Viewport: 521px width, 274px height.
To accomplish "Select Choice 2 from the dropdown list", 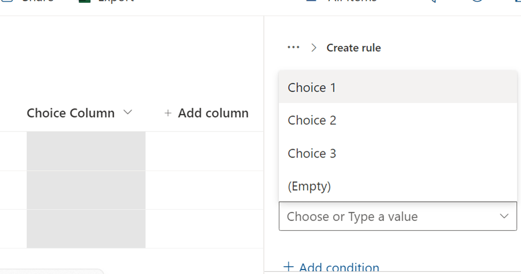I will (398, 120).
